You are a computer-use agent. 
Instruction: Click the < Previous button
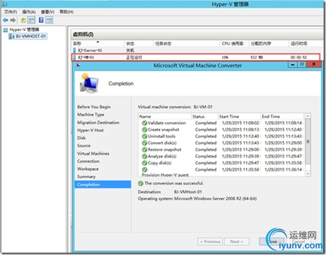click(x=210, y=242)
